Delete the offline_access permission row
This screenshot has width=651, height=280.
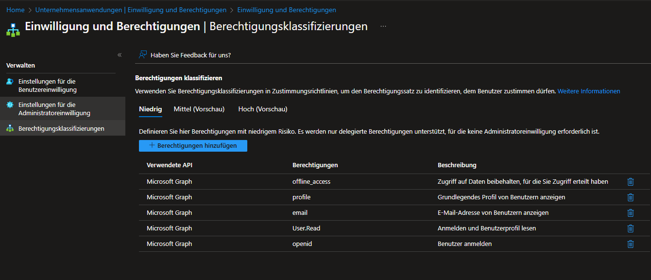(x=630, y=182)
